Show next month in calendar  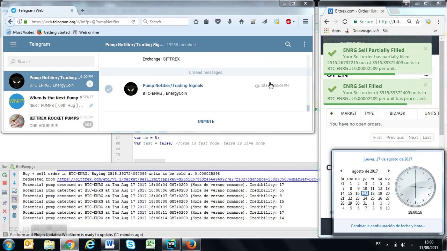(389, 171)
